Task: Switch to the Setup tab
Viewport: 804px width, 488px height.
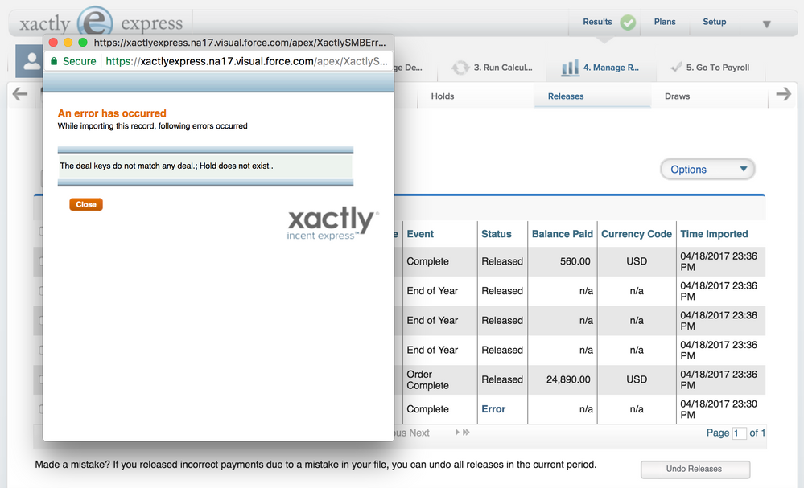Action: [715, 22]
